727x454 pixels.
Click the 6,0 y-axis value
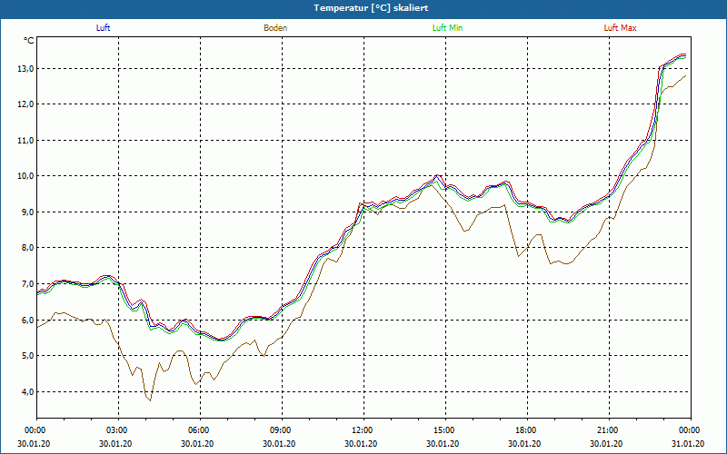click(x=26, y=321)
